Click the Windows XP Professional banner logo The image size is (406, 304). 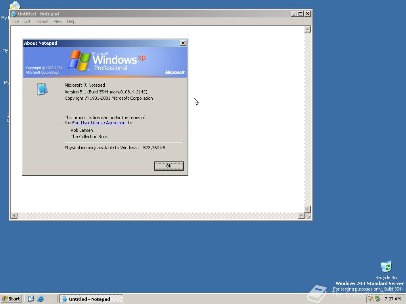coord(107,61)
